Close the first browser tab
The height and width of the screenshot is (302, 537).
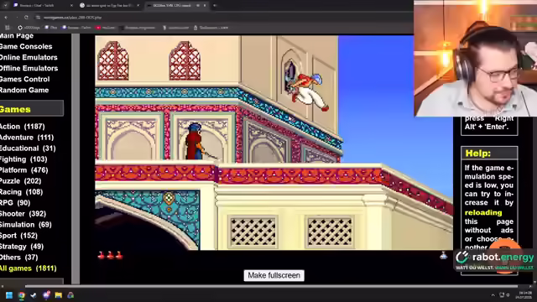71,6
